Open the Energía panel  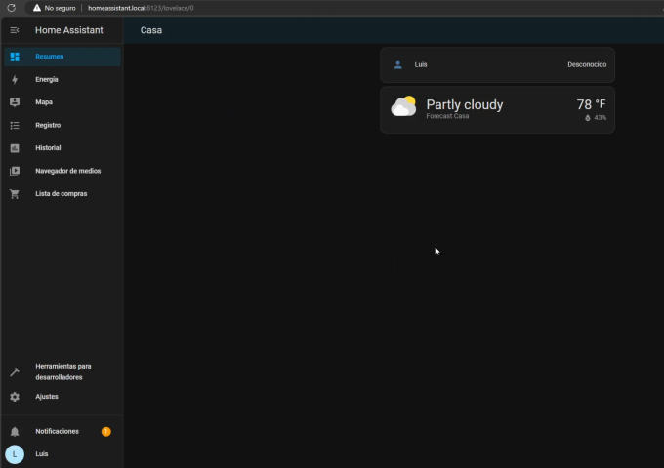pos(62,80)
